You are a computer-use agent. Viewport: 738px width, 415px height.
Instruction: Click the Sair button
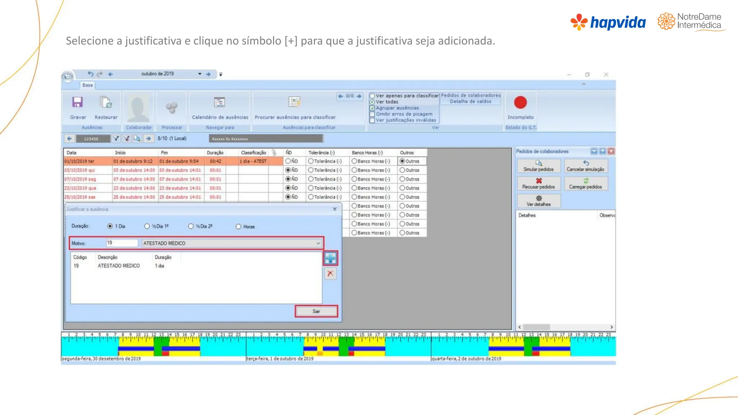click(x=316, y=311)
